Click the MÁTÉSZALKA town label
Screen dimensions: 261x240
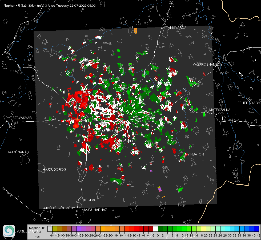tap(220, 110)
